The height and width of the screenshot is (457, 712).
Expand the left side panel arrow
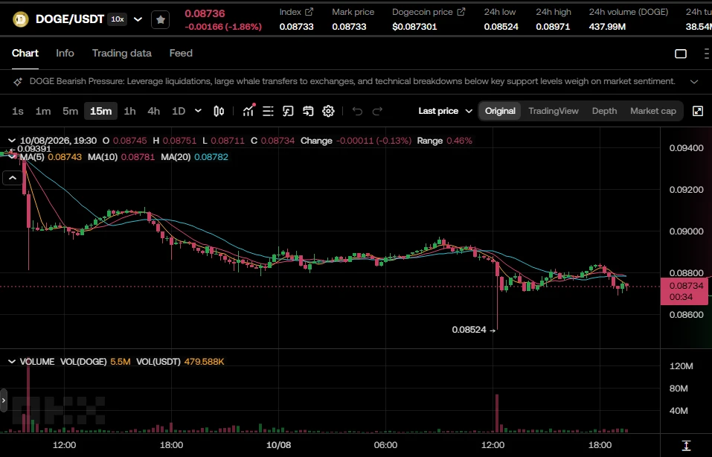(x=4, y=400)
